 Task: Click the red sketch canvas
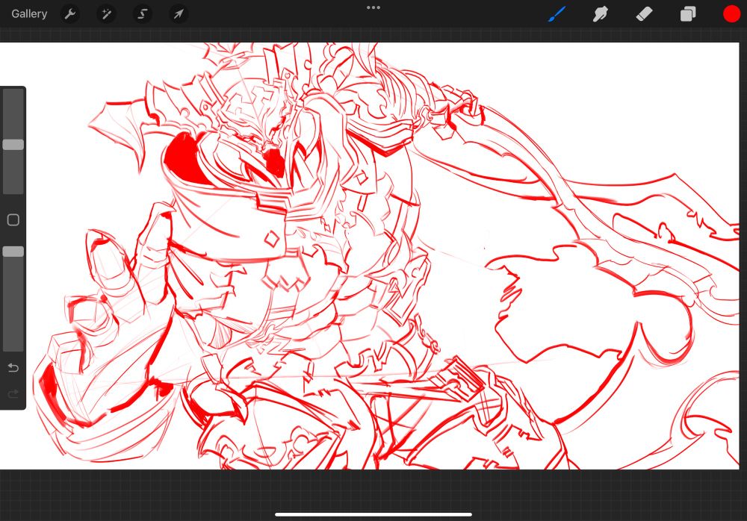(x=370, y=256)
